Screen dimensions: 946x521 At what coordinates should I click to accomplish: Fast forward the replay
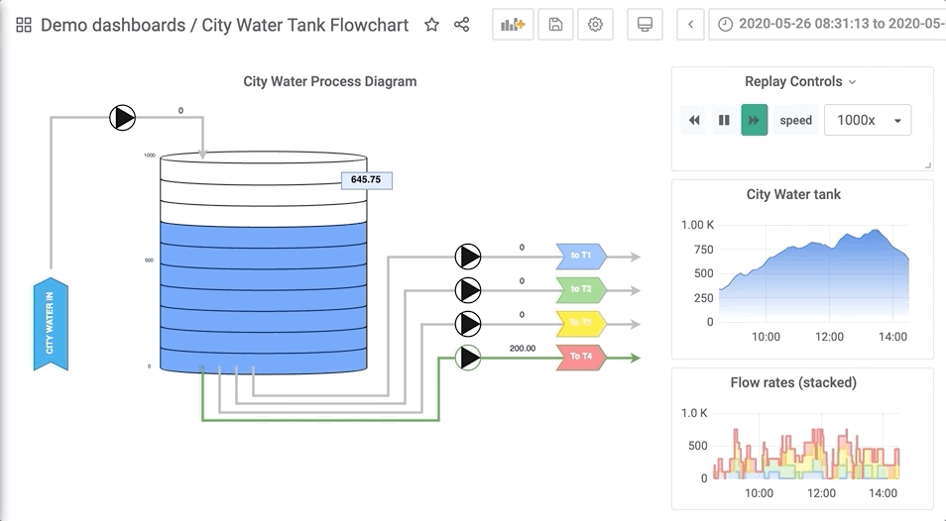coord(755,120)
